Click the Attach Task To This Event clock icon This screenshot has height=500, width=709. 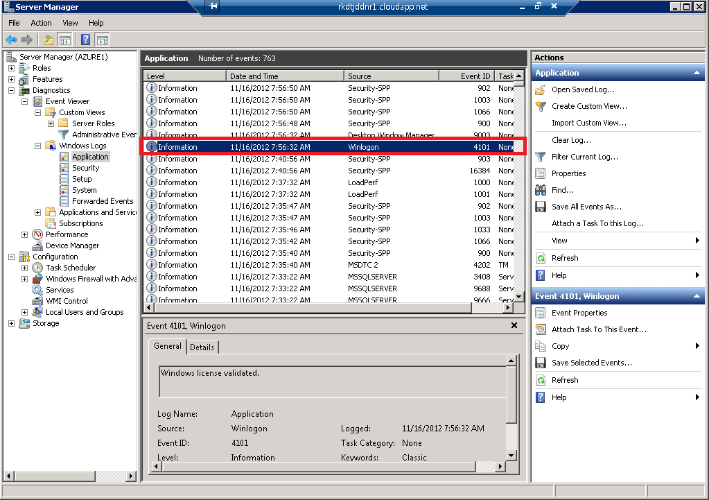[541, 329]
